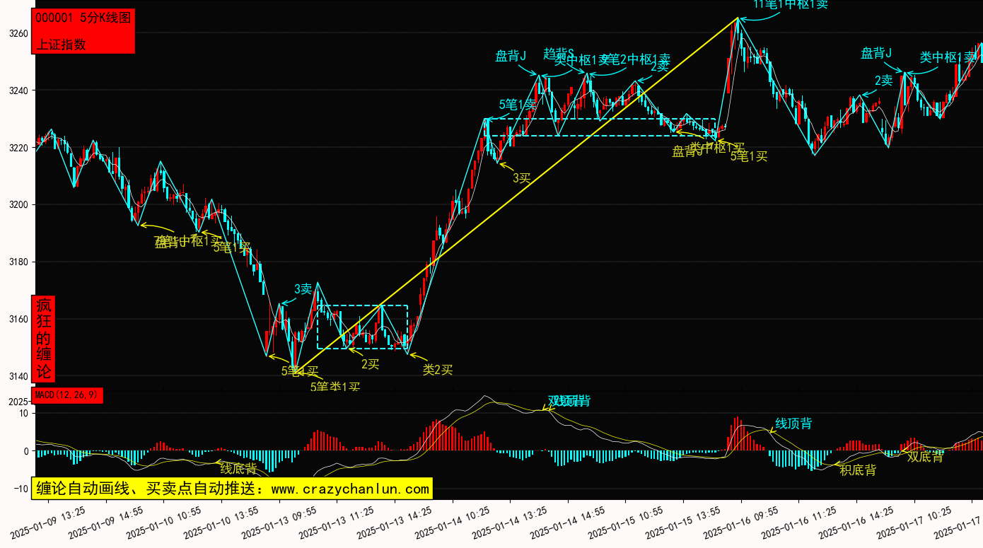Click the 线顶背 MACD divergence label
The width and height of the screenshot is (983, 548).
[793, 424]
